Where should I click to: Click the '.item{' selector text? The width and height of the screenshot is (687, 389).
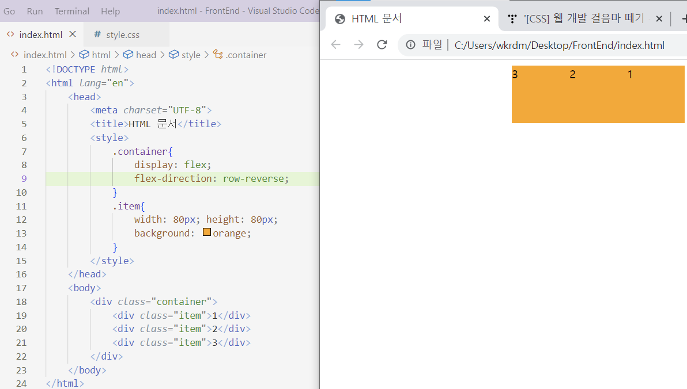click(129, 206)
